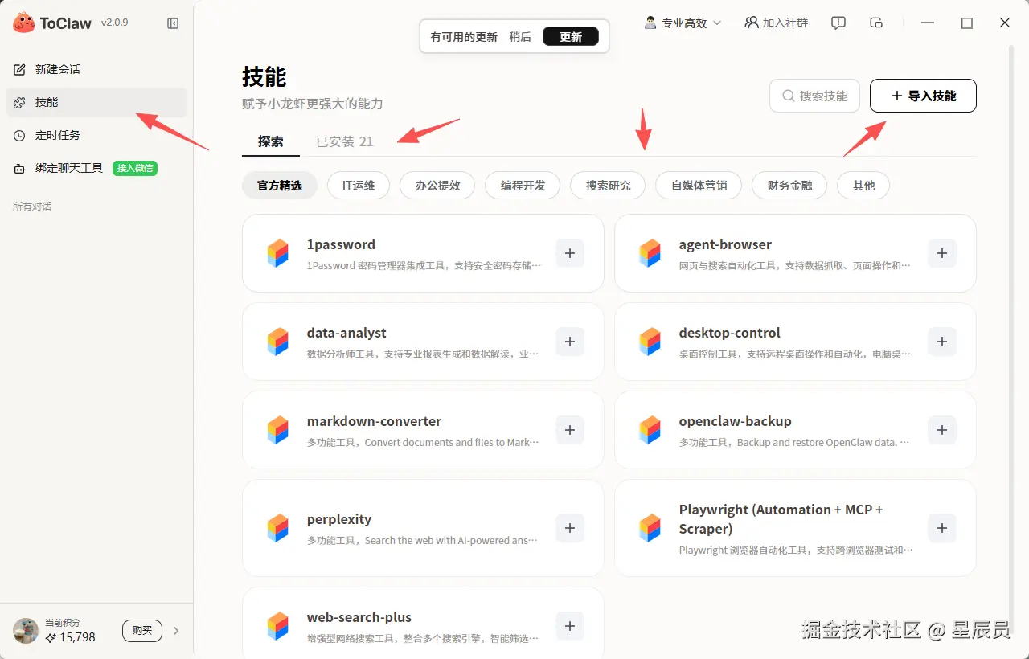This screenshot has width=1029, height=659.
Task: Click the 导入技能 button
Action: point(923,96)
